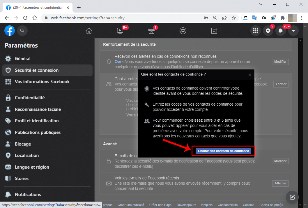Click the Confidentialité footer link
Image resolution: width=308 pixels, height=208 pixels.
pos(228,205)
